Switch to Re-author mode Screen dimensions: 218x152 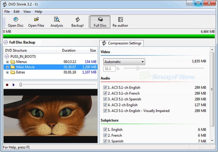[x=121, y=22]
